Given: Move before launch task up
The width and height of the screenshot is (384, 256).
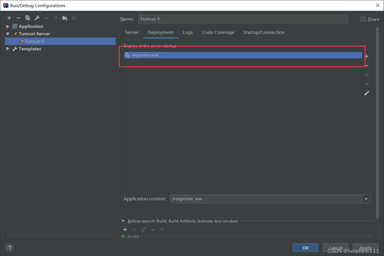Looking at the screenshot, I should pos(153,230).
